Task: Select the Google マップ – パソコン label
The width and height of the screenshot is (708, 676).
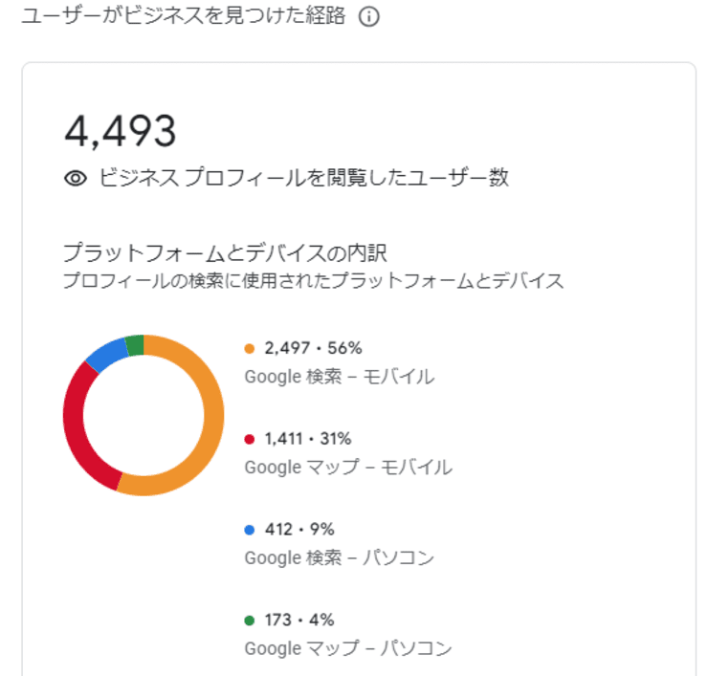Action: point(348,648)
